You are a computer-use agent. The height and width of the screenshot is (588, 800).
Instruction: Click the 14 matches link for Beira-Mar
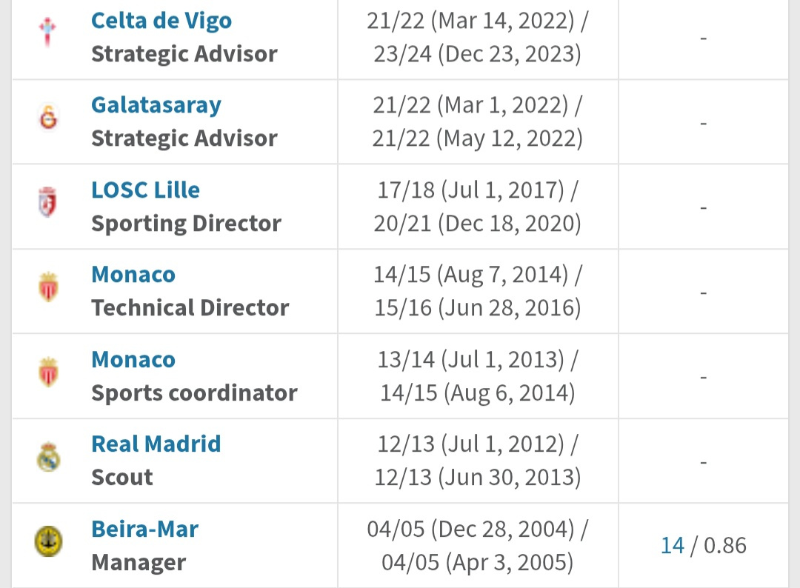click(x=672, y=546)
